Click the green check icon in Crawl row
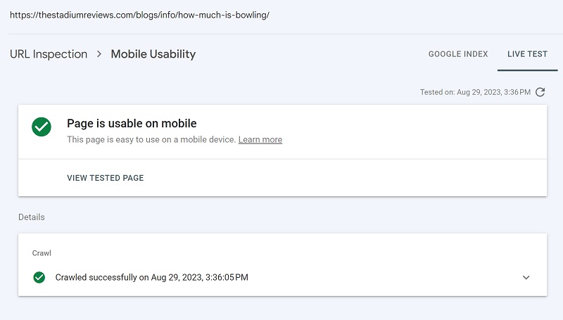 (39, 277)
